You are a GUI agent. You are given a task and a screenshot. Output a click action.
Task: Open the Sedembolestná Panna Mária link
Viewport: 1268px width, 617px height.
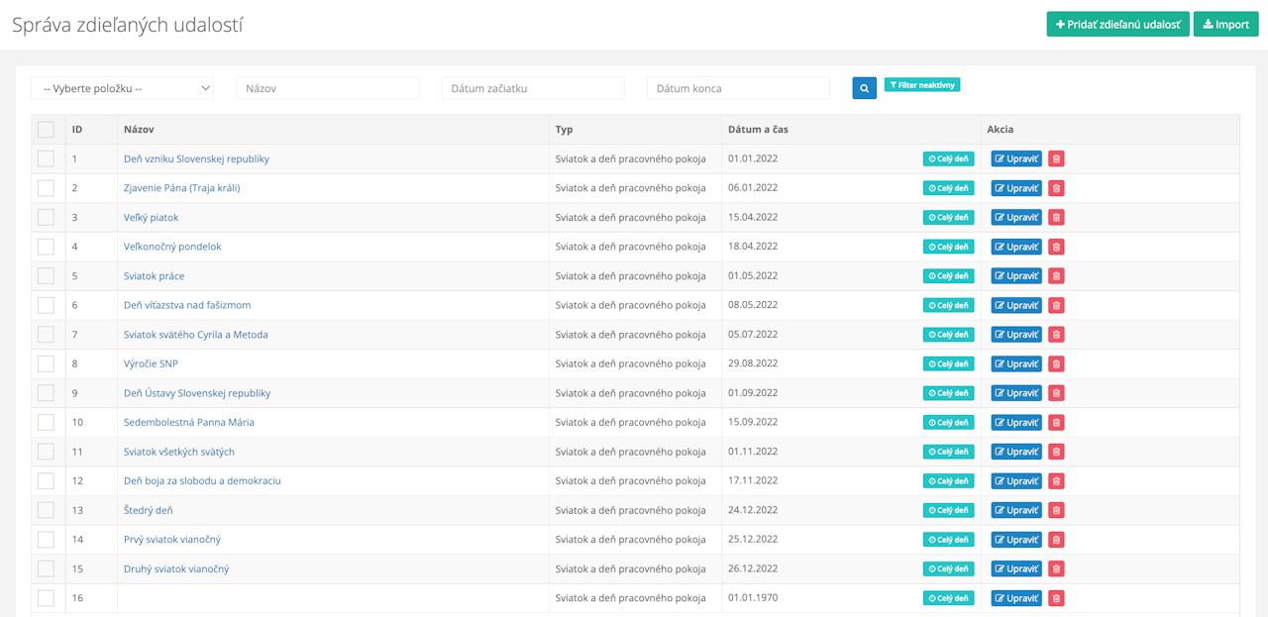click(189, 422)
